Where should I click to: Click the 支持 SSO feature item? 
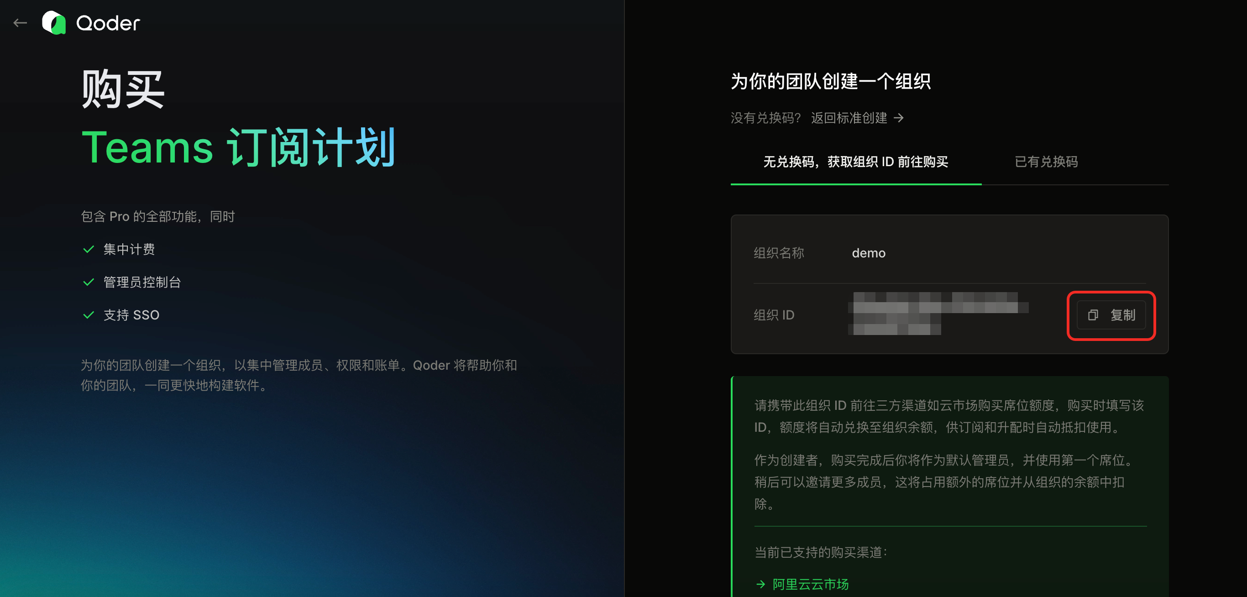131,315
